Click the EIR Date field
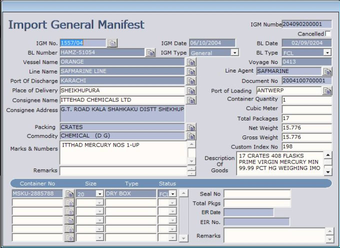Image resolution: width=340 pixels, height=248 pixels. point(248,212)
